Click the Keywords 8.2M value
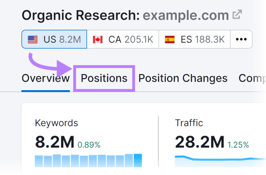 [x=55, y=142]
